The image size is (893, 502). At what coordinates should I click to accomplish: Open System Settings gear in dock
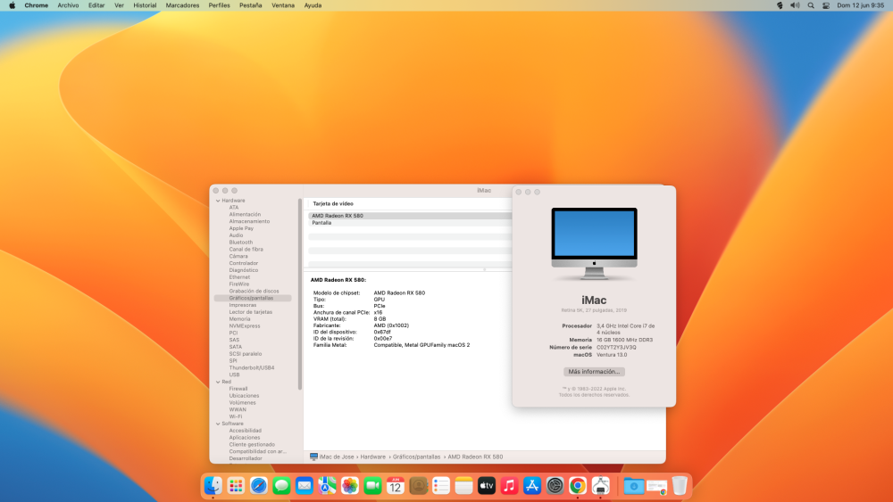(x=555, y=486)
